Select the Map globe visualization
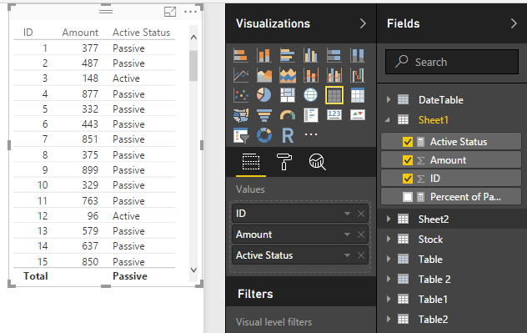Image resolution: width=527 pixels, height=333 pixels. pyautogui.click(x=310, y=95)
